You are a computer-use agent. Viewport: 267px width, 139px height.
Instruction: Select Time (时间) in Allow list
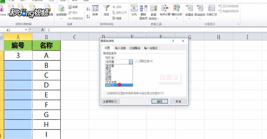(119, 79)
